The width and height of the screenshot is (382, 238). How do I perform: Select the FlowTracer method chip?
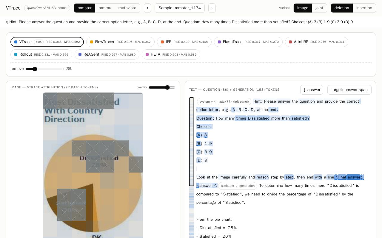point(120,42)
